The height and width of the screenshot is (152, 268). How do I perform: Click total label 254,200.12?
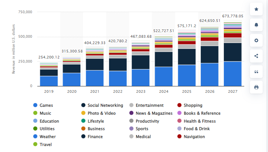pos(49,57)
